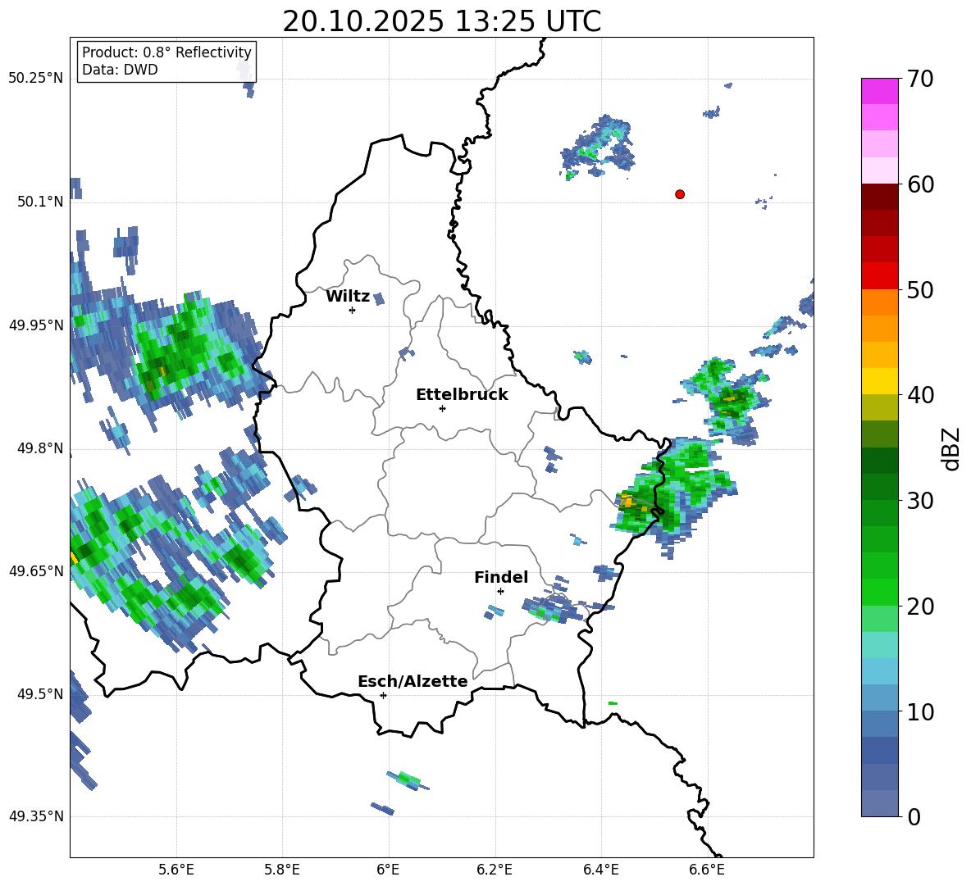This screenshot has width=971, height=886.
Task: Click the 49.5°N latitude label
Action: (x=40, y=693)
